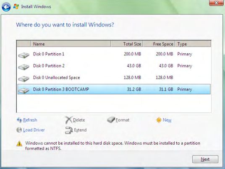Close the Install Windows dialog
225x169 pixels.
(216, 3)
